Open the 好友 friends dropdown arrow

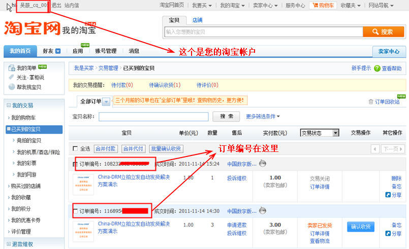pyautogui.click(x=58, y=51)
